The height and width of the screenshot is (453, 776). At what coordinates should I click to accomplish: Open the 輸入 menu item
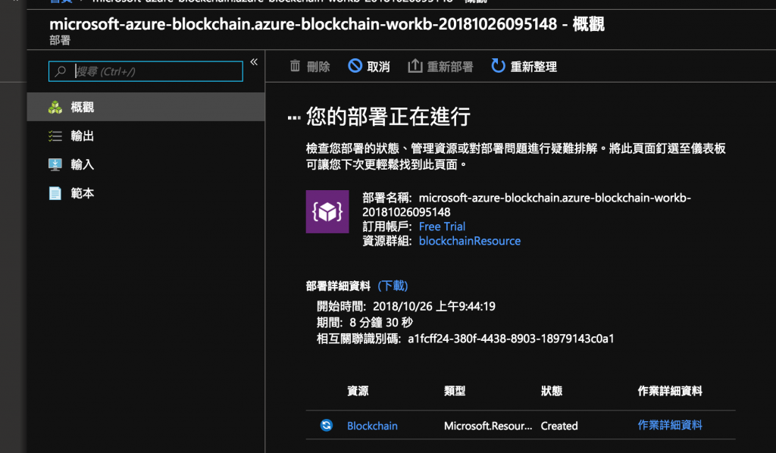pos(145,164)
